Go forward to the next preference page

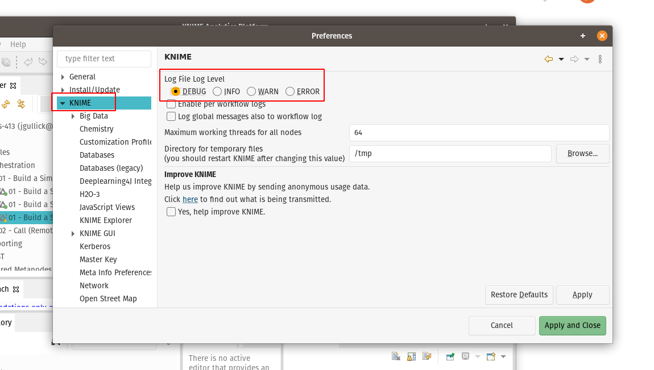574,59
